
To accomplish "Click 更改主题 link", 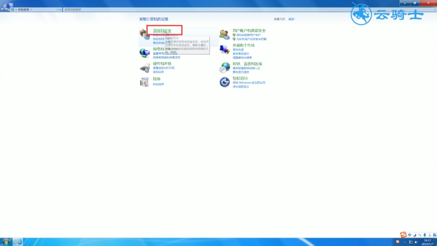I will pyautogui.click(x=238, y=50).
